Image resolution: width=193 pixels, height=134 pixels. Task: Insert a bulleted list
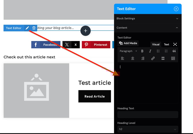(158, 51)
